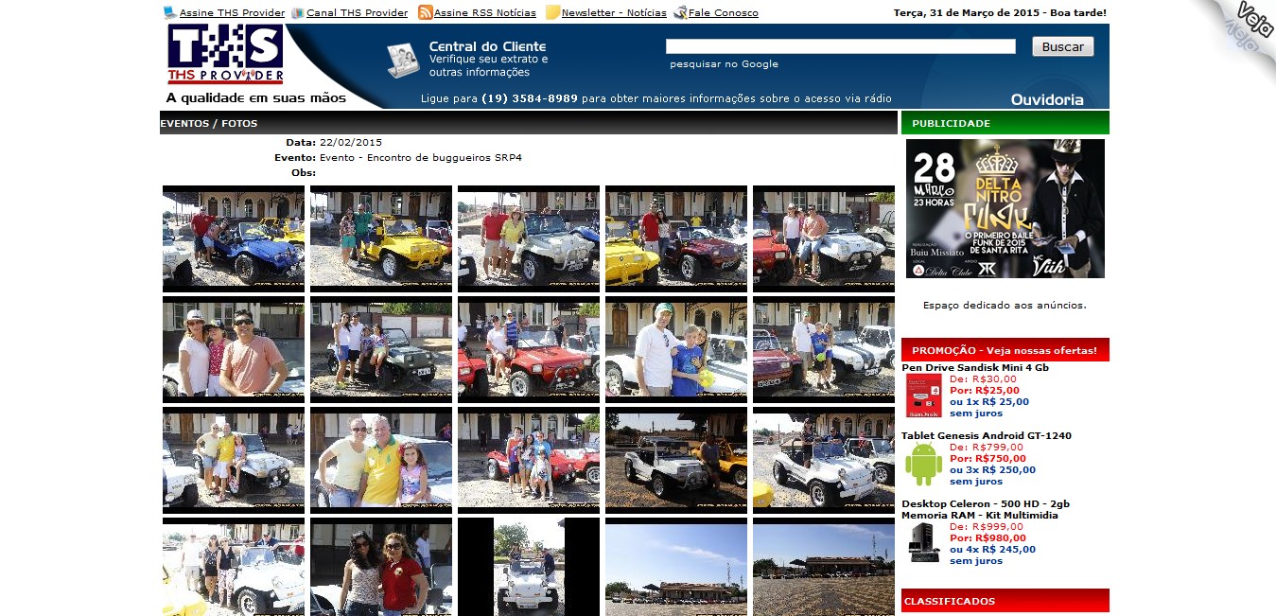The width and height of the screenshot is (1276, 616).
Task: Open the yellow buggy photo thumbnail
Action: (381, 238)
